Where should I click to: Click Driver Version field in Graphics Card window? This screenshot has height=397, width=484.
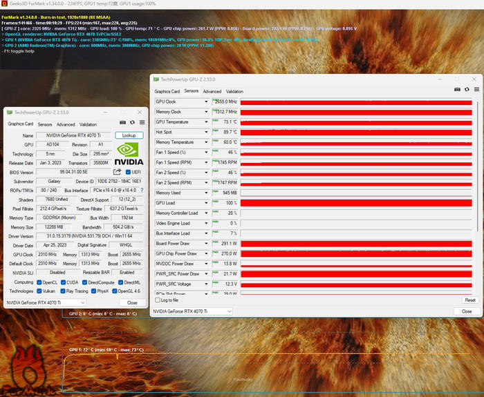pyautogui.click(x=89, y=236)
